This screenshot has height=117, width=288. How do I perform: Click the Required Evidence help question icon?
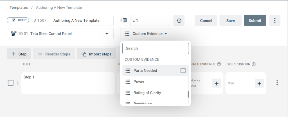click(x=219, y=64)
